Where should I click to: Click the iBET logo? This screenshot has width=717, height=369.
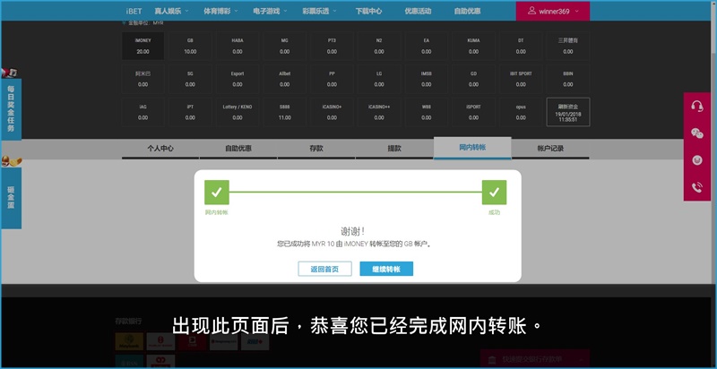[x=134, y=11]
